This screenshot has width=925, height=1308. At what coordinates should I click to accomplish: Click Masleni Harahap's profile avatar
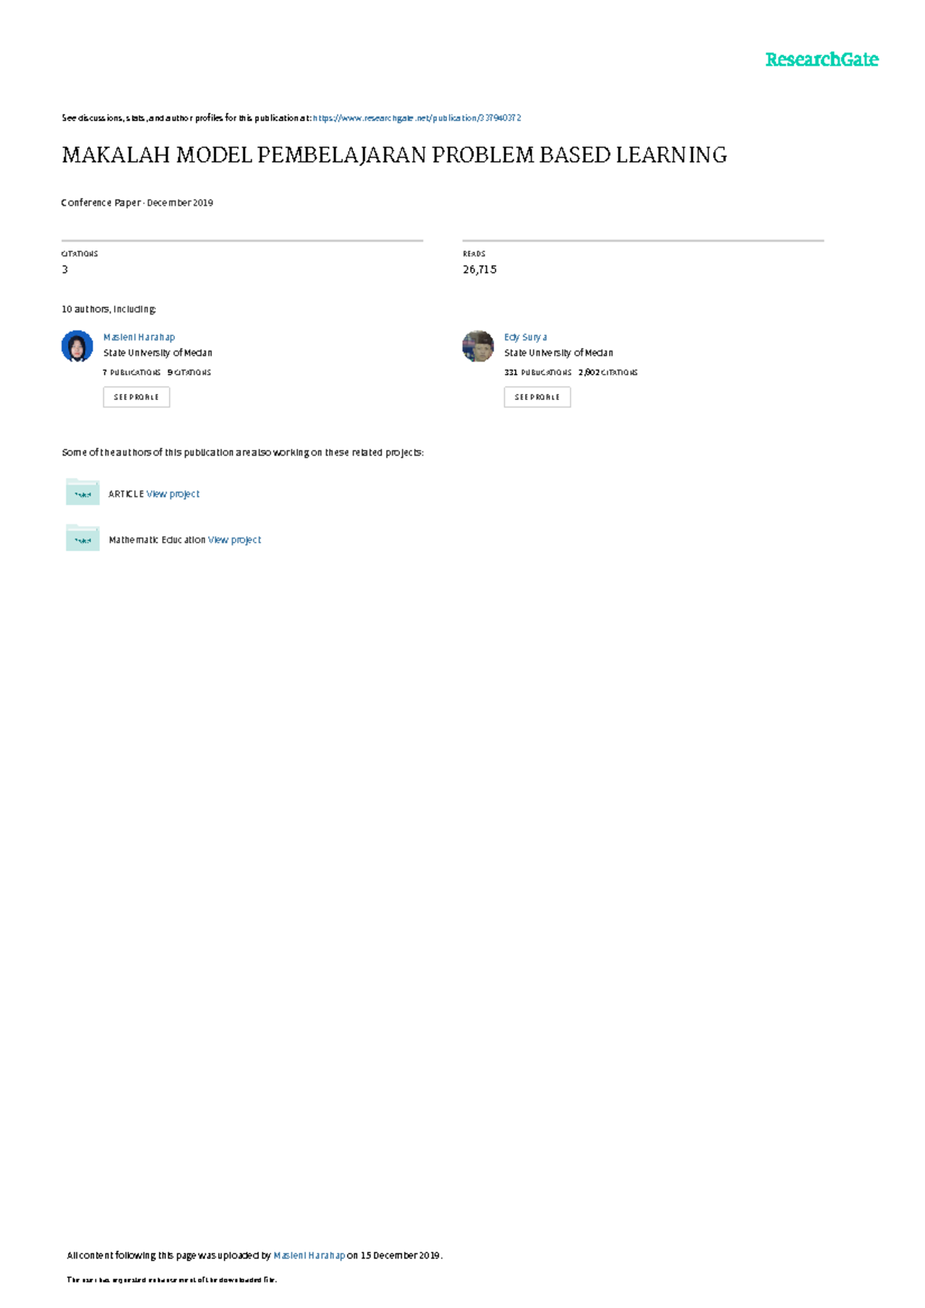[x=77, y=346]
